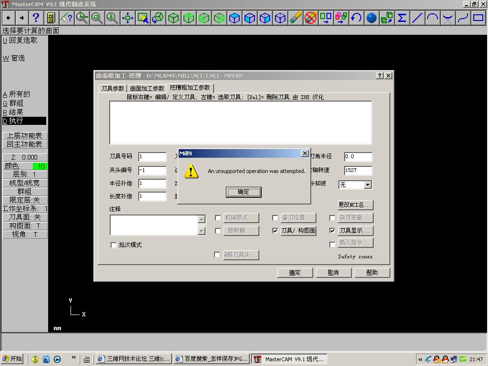Click the 上层功能表 button
This screenshot has width=488, height=366.
coord(25,136)
